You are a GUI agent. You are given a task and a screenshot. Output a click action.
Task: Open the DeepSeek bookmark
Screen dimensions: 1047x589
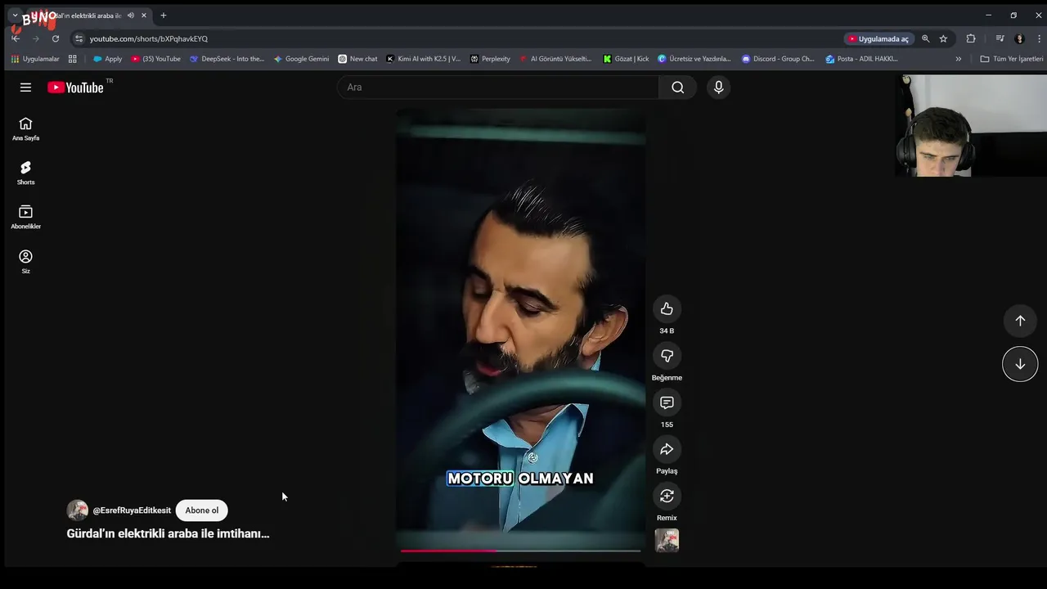point(227,59)
